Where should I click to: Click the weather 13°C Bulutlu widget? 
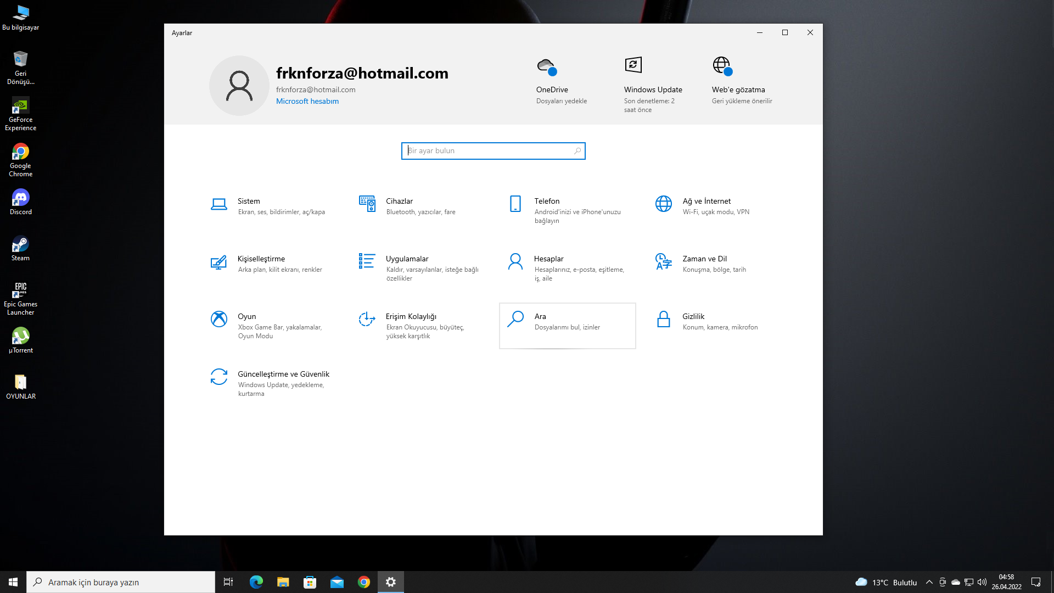886,582
